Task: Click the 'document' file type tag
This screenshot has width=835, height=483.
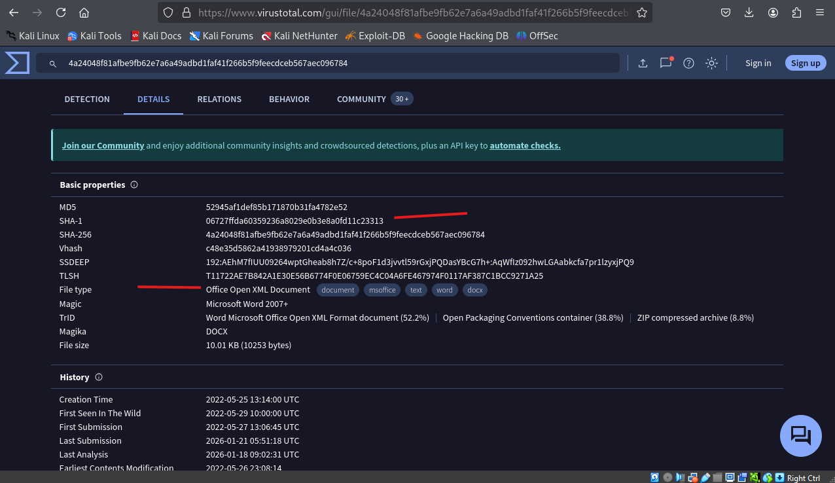Action: click(338, 290)
